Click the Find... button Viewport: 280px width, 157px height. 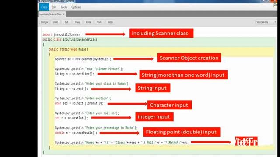pos(99,22)
